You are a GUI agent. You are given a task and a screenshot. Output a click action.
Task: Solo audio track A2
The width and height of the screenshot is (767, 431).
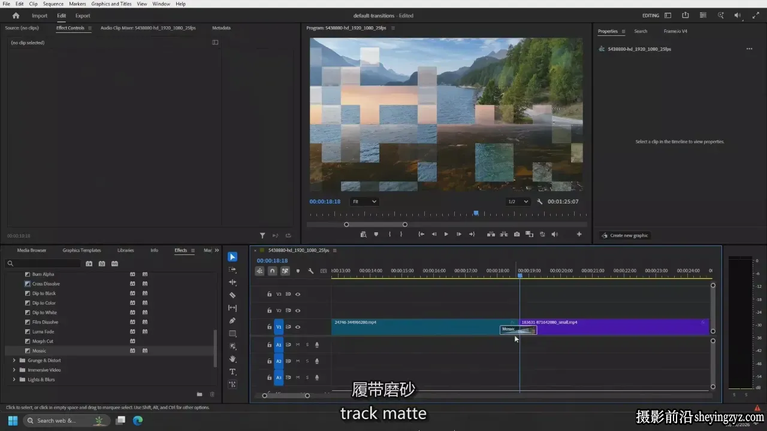307,361
